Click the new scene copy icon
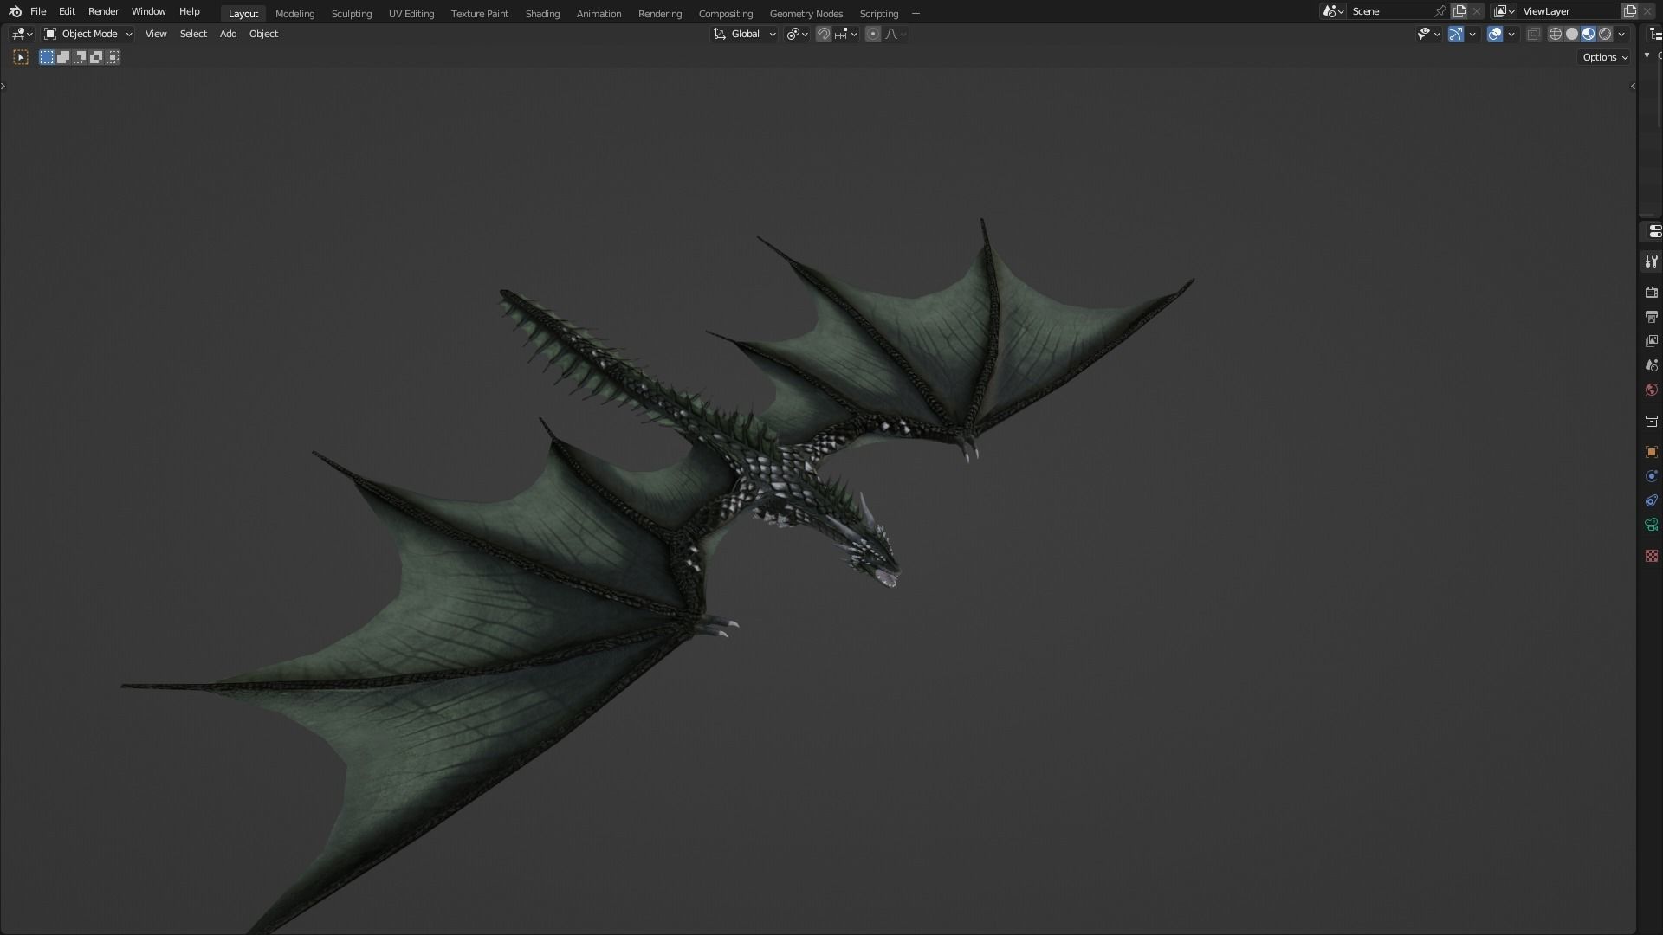This screenshot has width=1663, height=935. [x=1459, y=11]
